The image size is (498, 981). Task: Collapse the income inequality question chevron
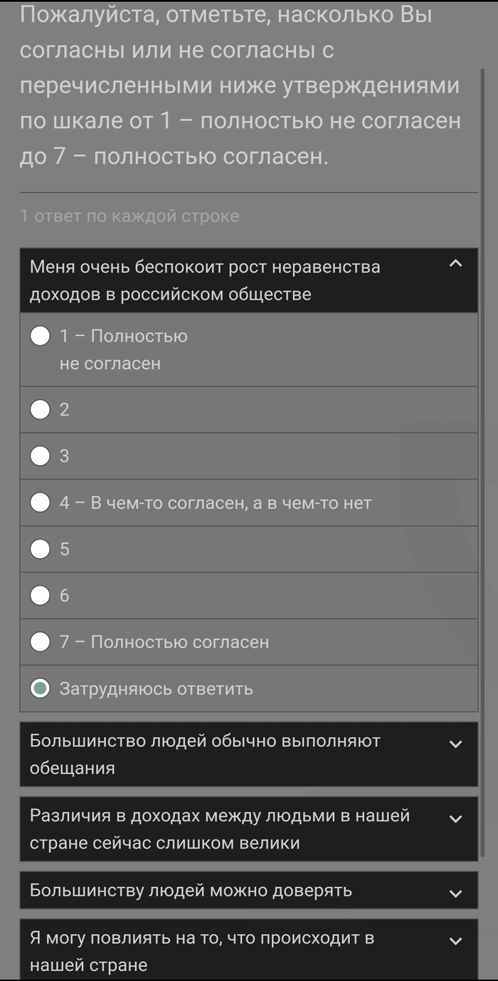[456, 264]
